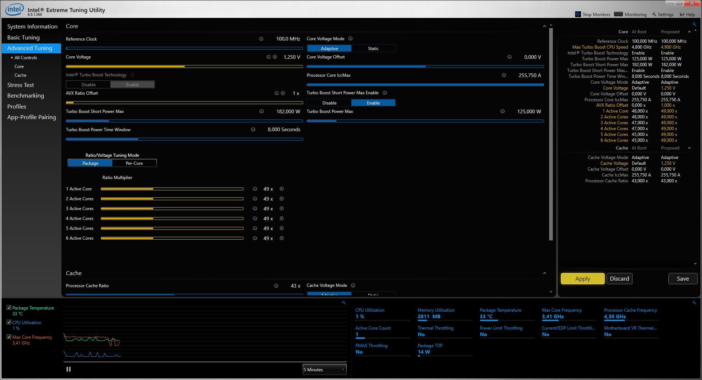
Task: Click the info icon next to Core Voltage Mode
Action: pos(350,39)
